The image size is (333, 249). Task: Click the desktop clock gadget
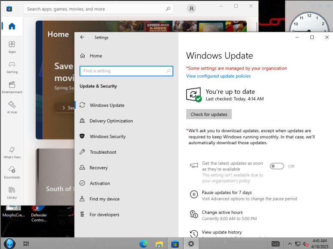(309, 22)
